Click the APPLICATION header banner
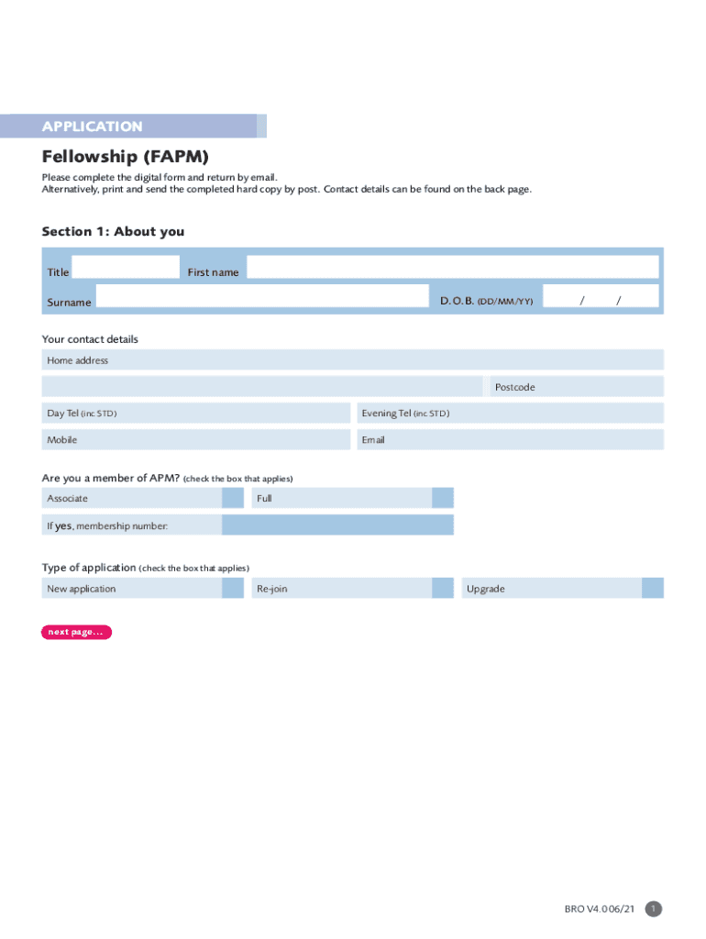 133,127
